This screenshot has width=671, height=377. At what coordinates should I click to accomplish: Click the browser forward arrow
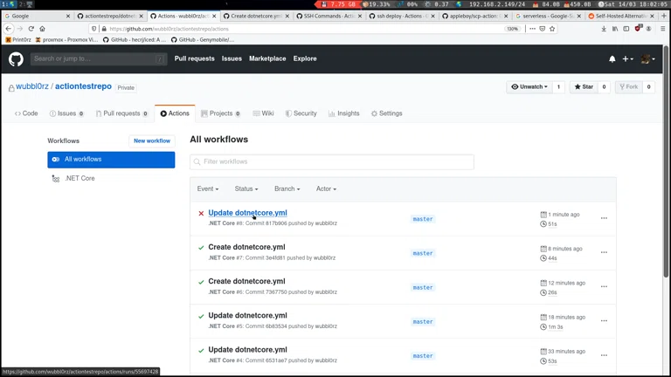coord(20,29)
